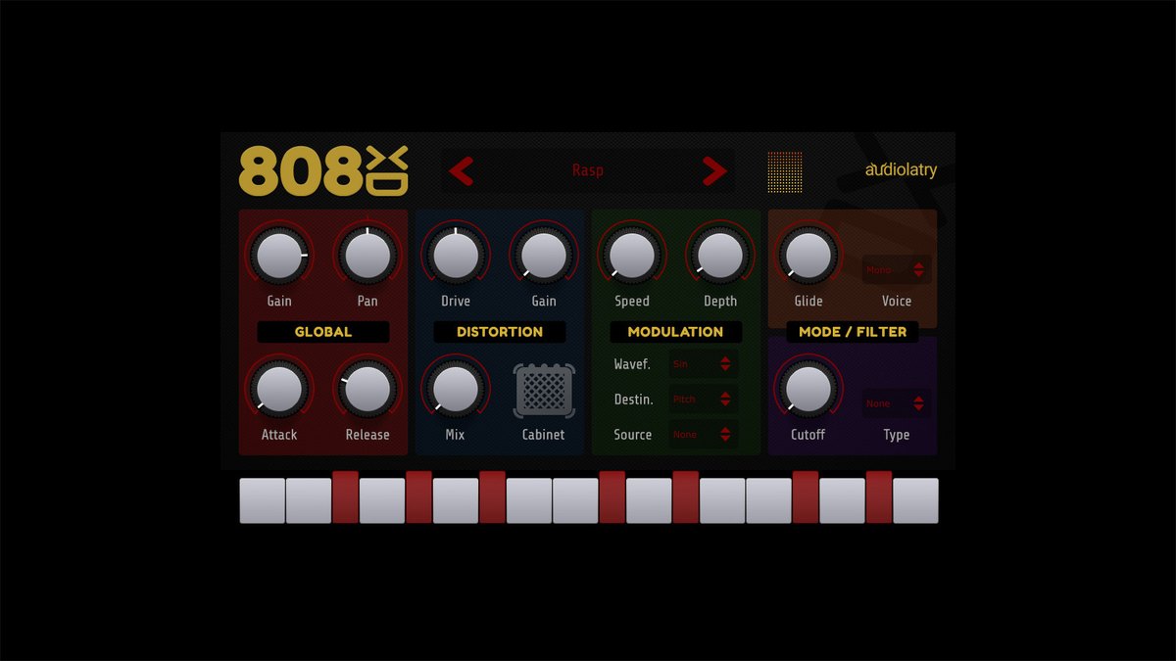This screenshot has height=661, width=1176.
Task: Click the DISTORTION section label
Action: tap(500, 332)
